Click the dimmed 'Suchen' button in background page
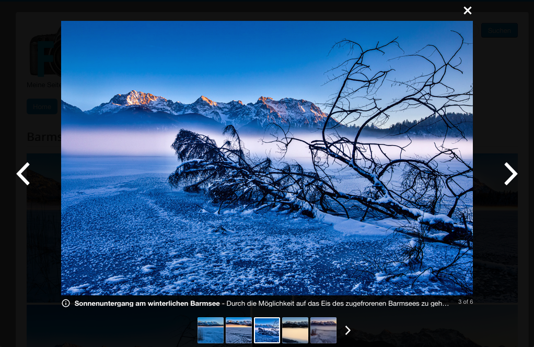Image resolution: width=534 pixels, height=347 pixels. pyautogui.click(x=500, y=30)
